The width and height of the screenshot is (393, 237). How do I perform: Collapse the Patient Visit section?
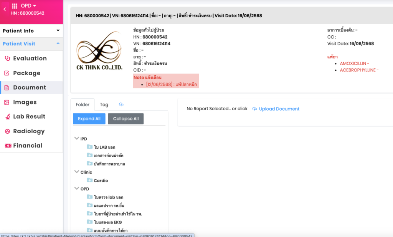tap(58, 44)
